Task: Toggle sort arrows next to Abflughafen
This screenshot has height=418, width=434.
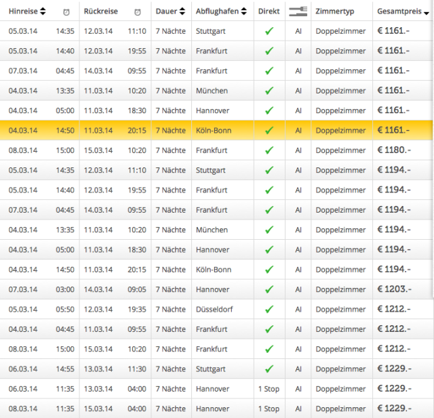Action: point(242,12)
